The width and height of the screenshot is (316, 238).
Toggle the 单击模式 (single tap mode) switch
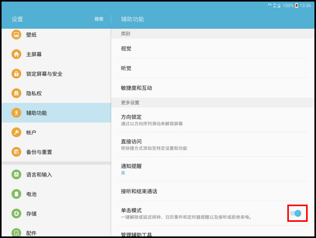(x=296, y=213)
